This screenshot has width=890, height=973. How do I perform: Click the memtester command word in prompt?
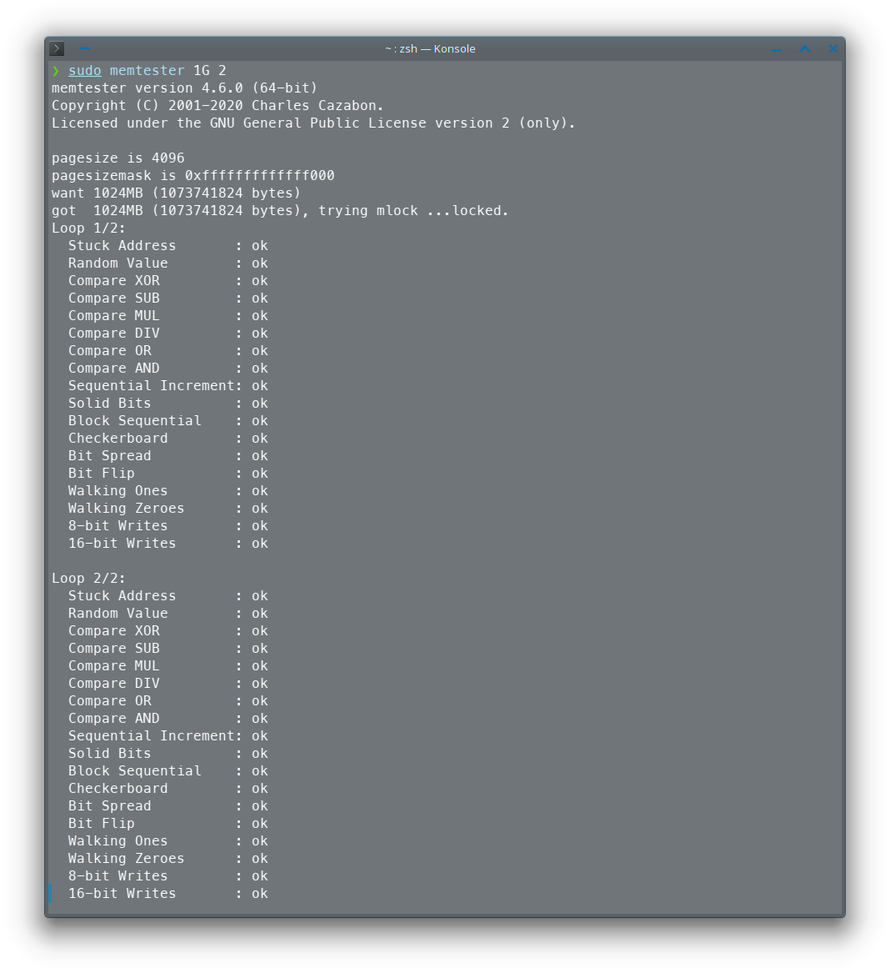(x=147, y=71)
